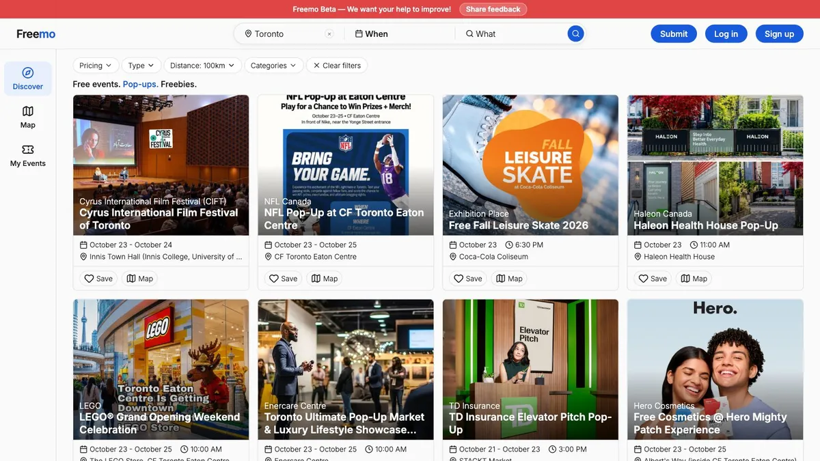Save the Cyrus International Film Festival event
Viewport: 820px width, 461px height.
(x=98, y=279)
